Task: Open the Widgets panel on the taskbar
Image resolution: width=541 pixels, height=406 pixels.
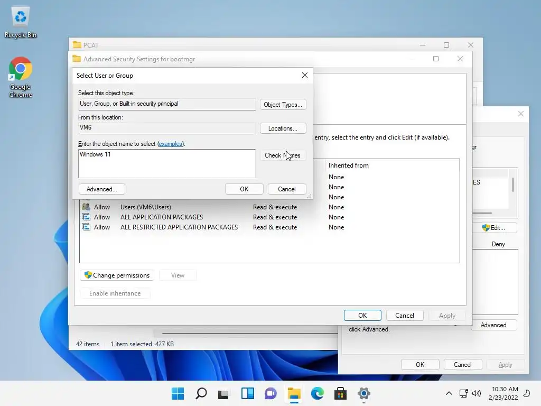Action: [x=247, y=393]
